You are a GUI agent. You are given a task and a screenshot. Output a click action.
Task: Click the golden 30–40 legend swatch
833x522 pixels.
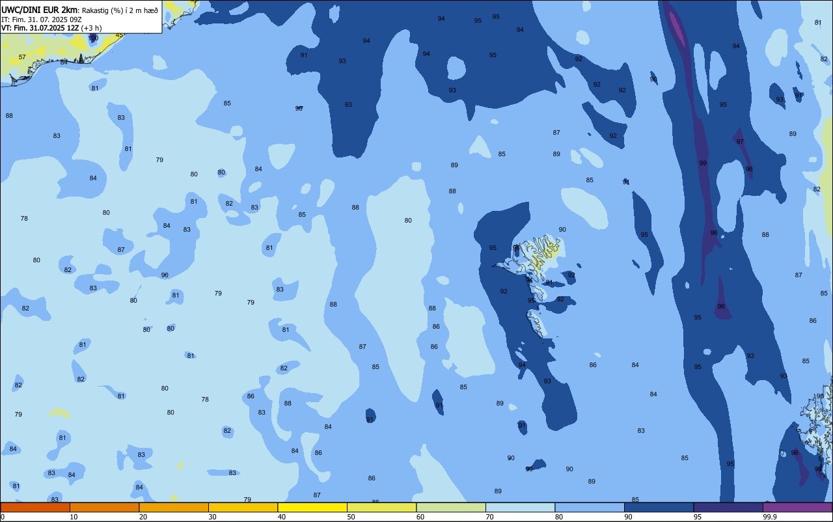(243, 507)
